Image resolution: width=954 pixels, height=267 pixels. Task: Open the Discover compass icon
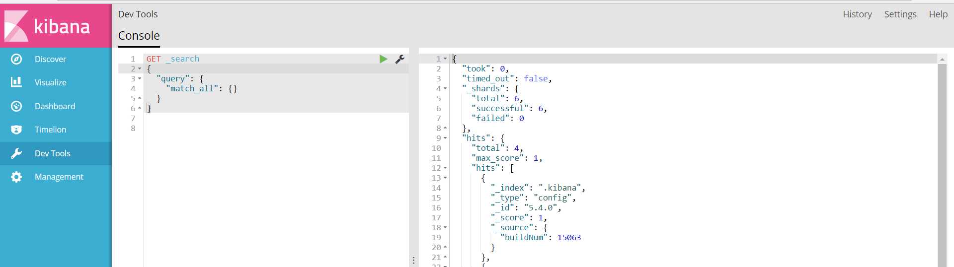[x=16, y=59]
